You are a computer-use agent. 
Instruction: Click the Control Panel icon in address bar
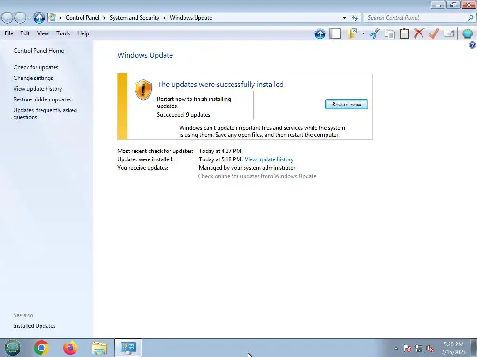pyautogui.click(x=52, y=17)
